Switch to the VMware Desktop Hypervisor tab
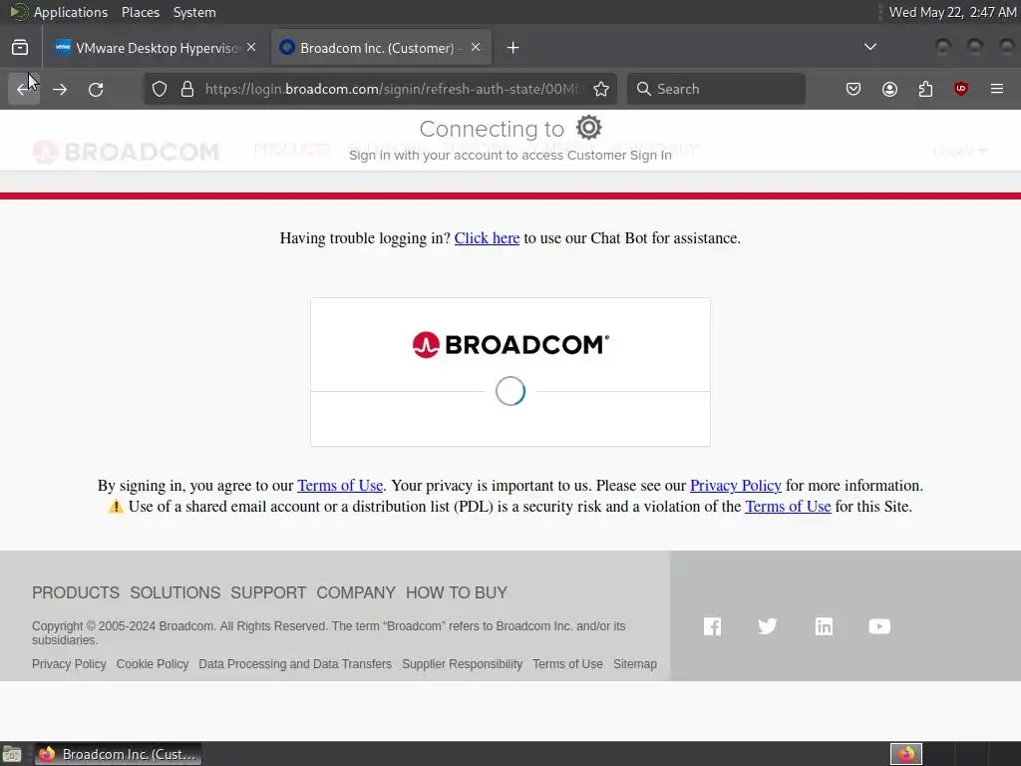This screenshot has width=1021, height=766. [x=157, y=48]
